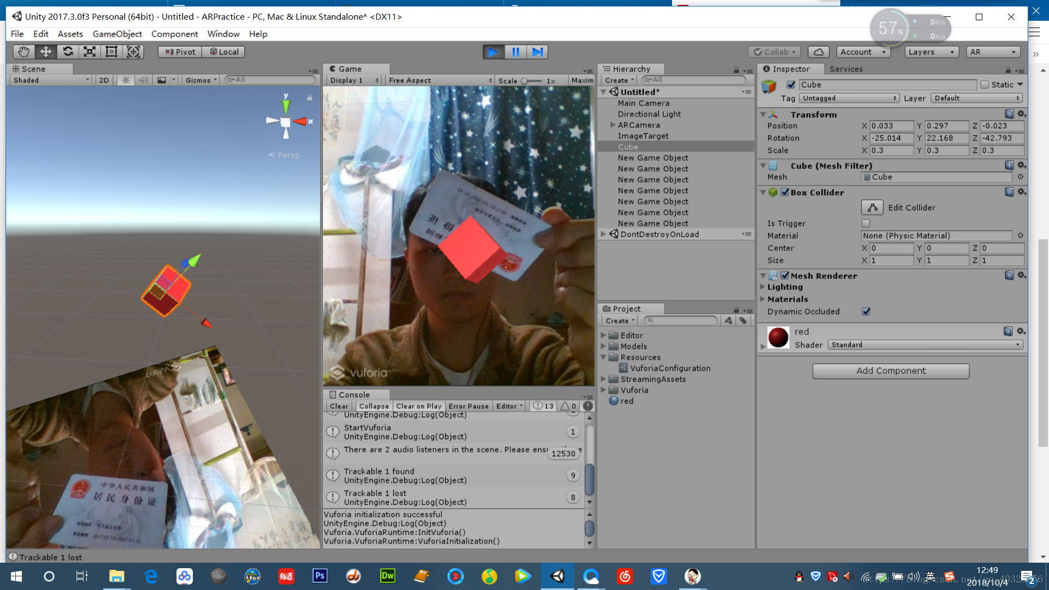Select the Move tool
1049x590 pixels.
pyautogui.click(x=46, y=52)
